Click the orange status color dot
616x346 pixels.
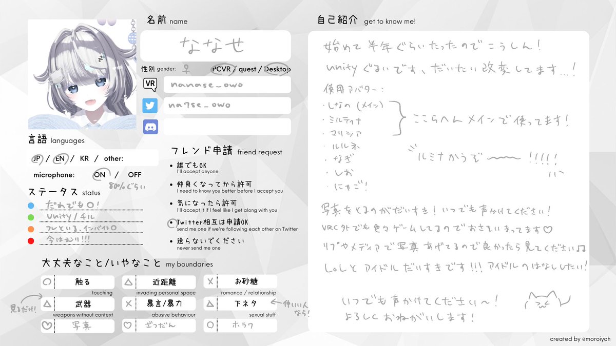31,229
